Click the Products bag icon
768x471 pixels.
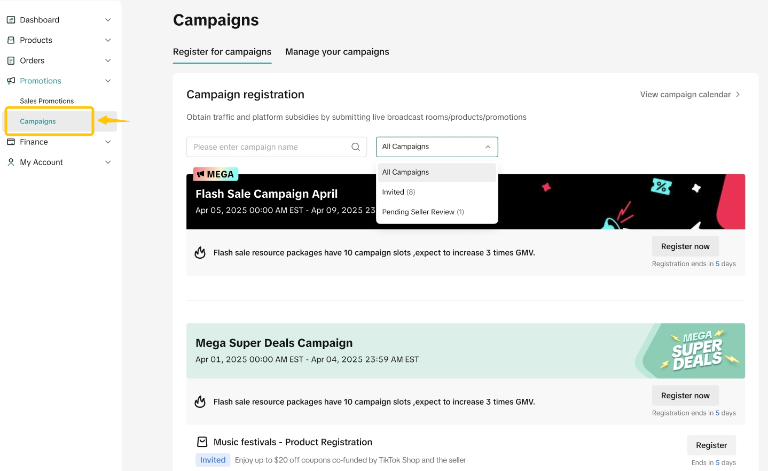pyautogui.click(x=11, y=40)
